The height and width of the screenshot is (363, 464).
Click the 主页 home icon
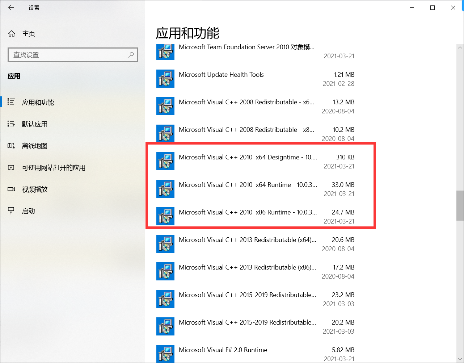[11, 33]
